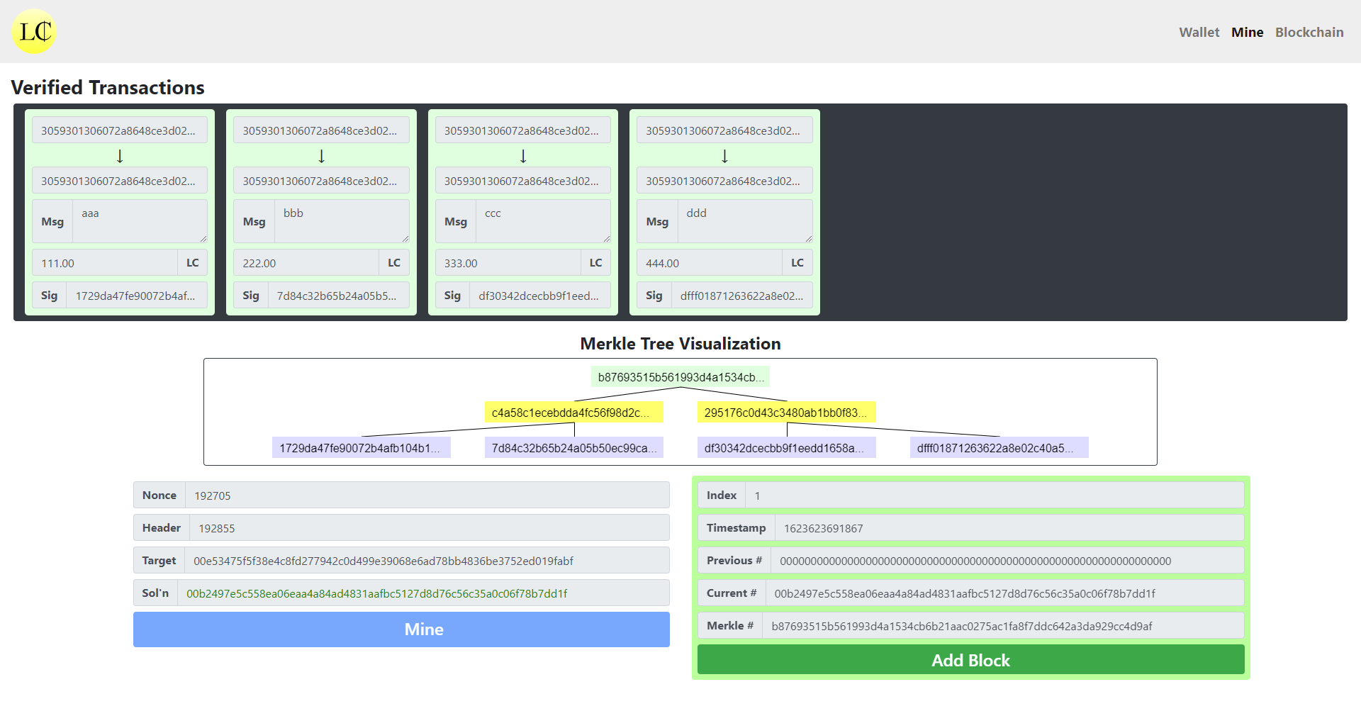Select the Timestamp field 1623623691867
The width and height of the screenshot is (1361, 711).
tap(1009, 528)
